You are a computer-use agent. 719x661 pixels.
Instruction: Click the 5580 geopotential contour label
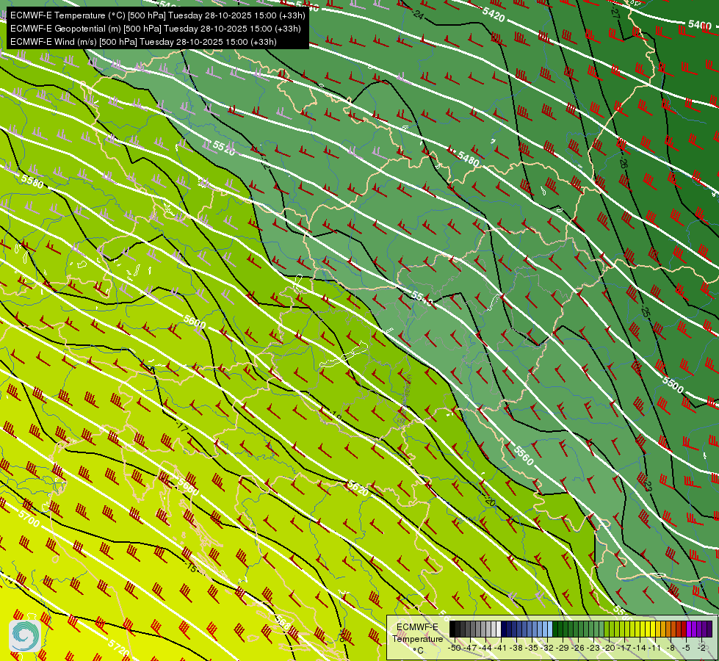[x=32, y=181]
